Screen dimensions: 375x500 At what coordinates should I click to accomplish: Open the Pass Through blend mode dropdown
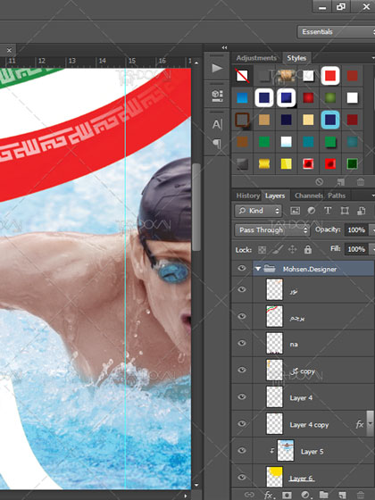coord(272,230)
